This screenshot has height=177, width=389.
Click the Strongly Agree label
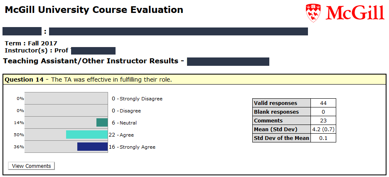138,147
